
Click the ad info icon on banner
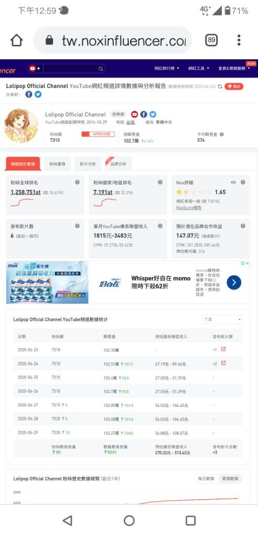(x=243, y=263)
